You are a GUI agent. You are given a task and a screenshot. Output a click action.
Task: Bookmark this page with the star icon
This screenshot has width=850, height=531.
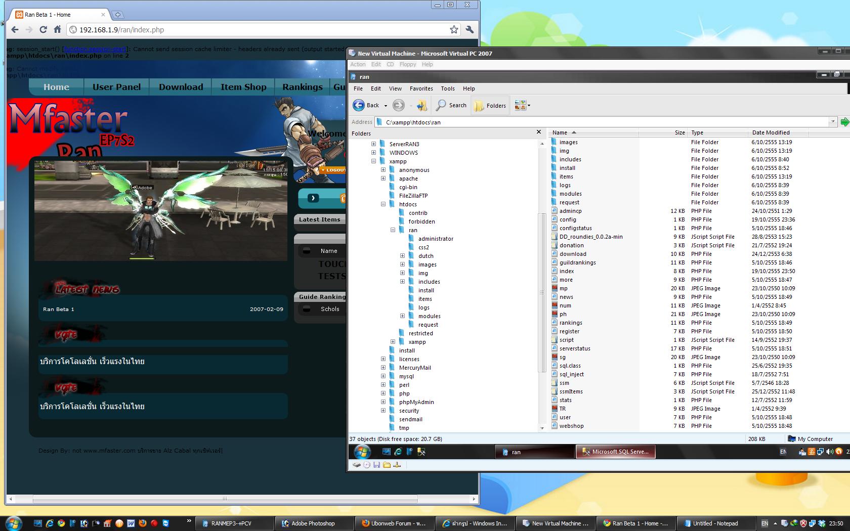pos(454,30)
